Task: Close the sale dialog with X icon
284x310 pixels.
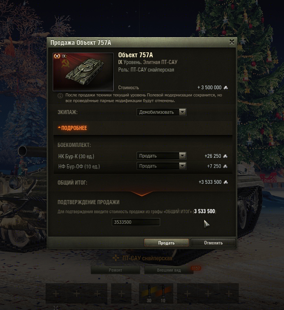Action: (232, 42)
